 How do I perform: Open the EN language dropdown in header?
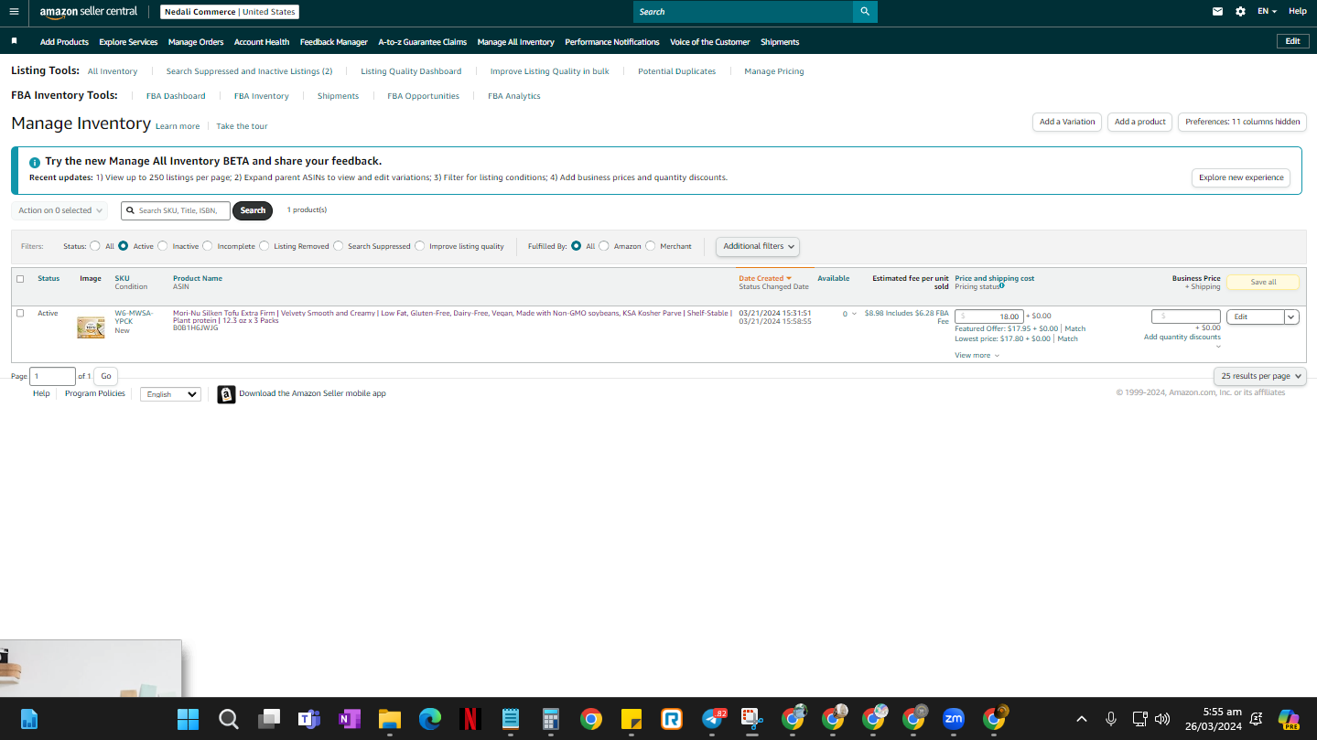(x=1267, y=12)
